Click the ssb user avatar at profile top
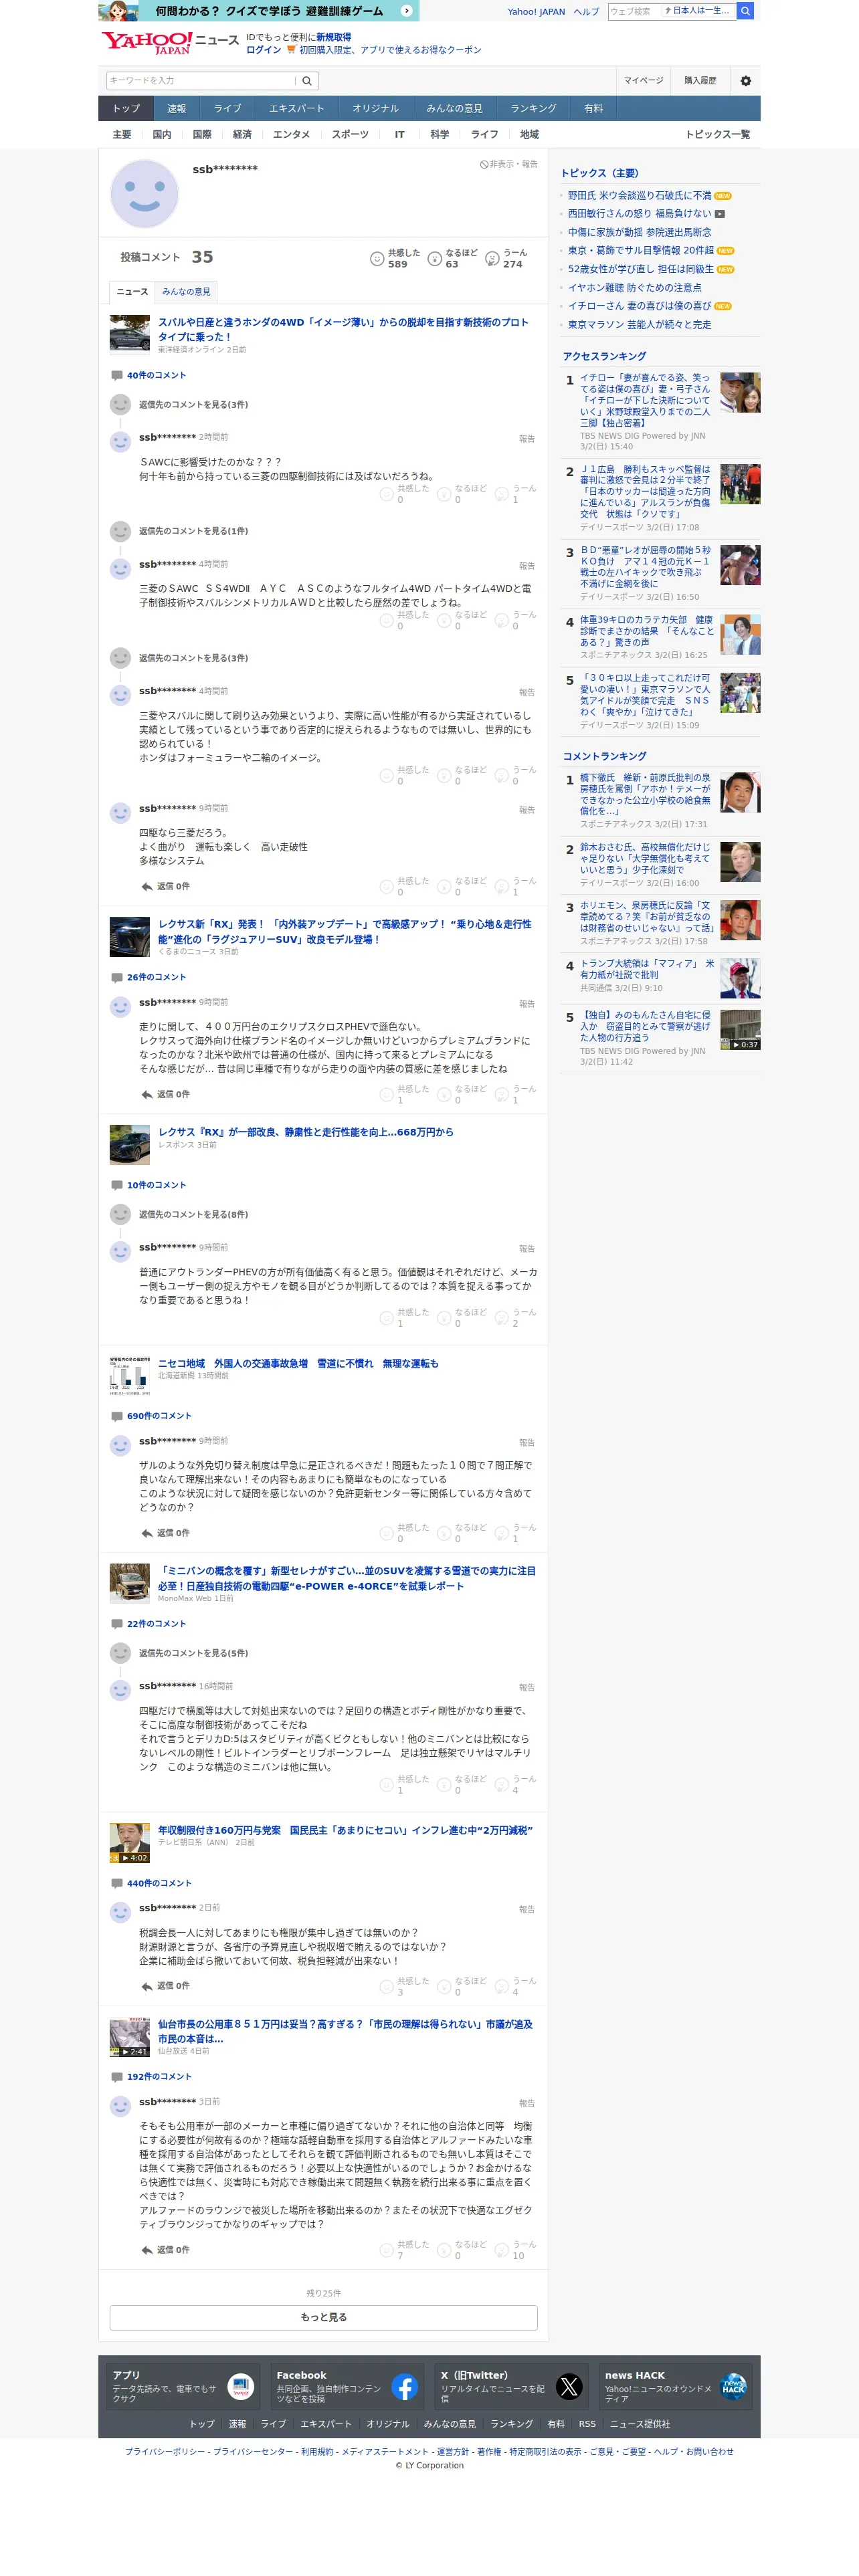 [144, 194]
